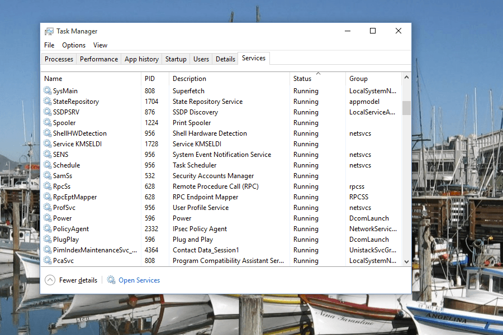503x335 pixels.
Task: Click Remote Procedure Call (RPC) description
Action: coord(216,186)
